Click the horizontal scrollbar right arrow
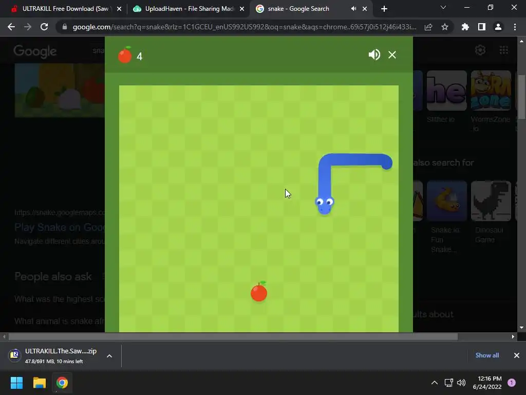The width and height of the screenshot is (526, 395). [x=513, y=336]
